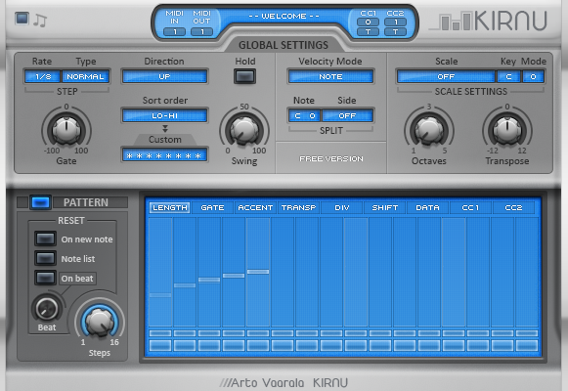The image size is (568, 391).
Task: Click the Custom sort order asterisk field
Action: [164, 155]
